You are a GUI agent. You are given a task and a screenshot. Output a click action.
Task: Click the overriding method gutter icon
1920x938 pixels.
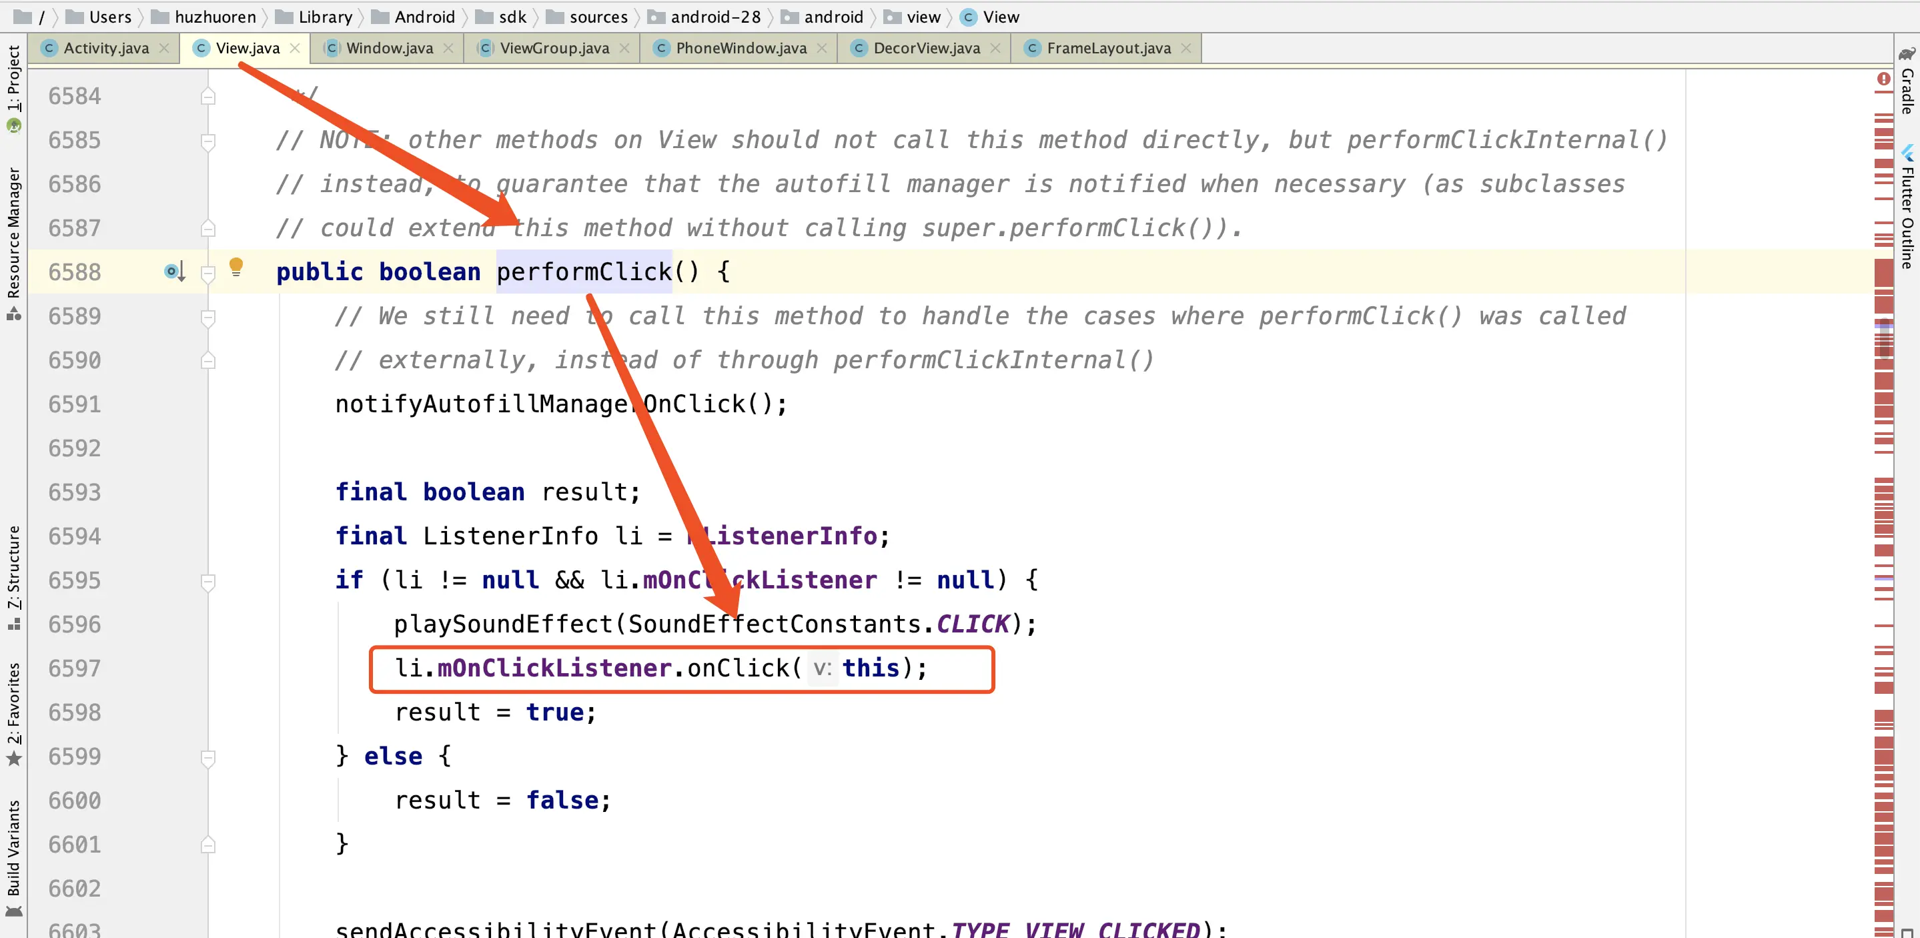tap(174, 272)
